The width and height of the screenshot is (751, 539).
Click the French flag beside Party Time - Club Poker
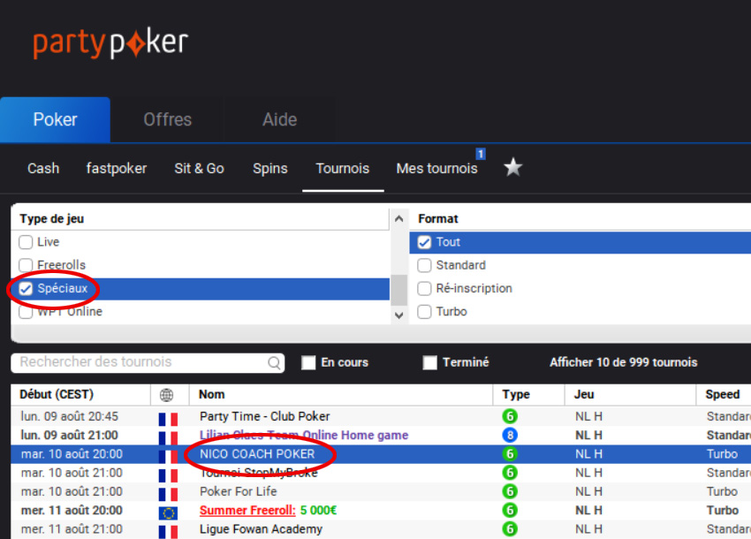click(x=168, y=419)
